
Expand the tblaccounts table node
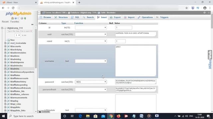(5, 46)
